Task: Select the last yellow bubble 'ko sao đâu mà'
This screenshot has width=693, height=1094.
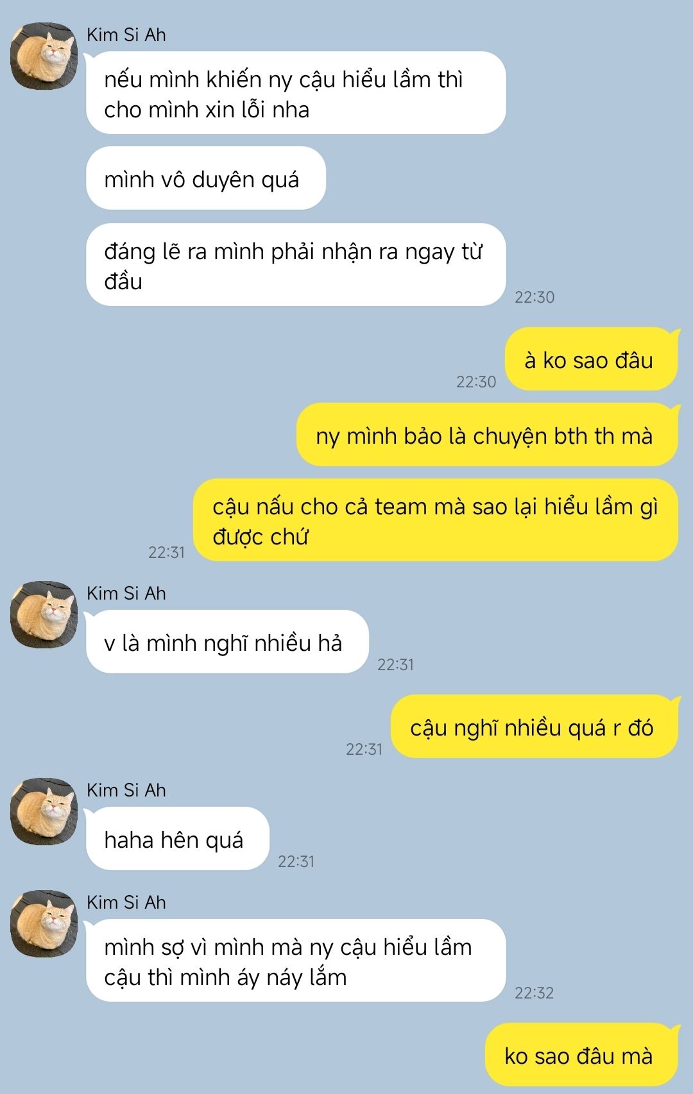Action: 581,1055
